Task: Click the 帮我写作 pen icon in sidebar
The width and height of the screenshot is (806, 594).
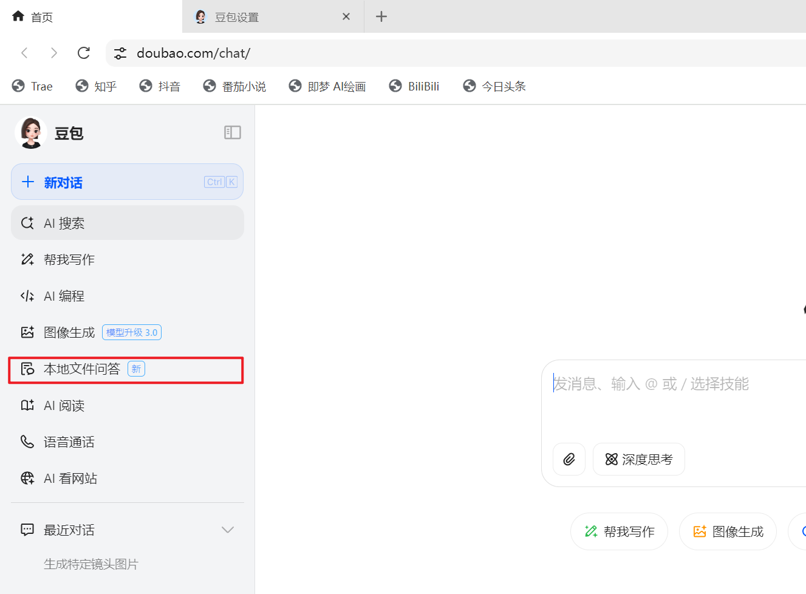Action: pos(27,259)
